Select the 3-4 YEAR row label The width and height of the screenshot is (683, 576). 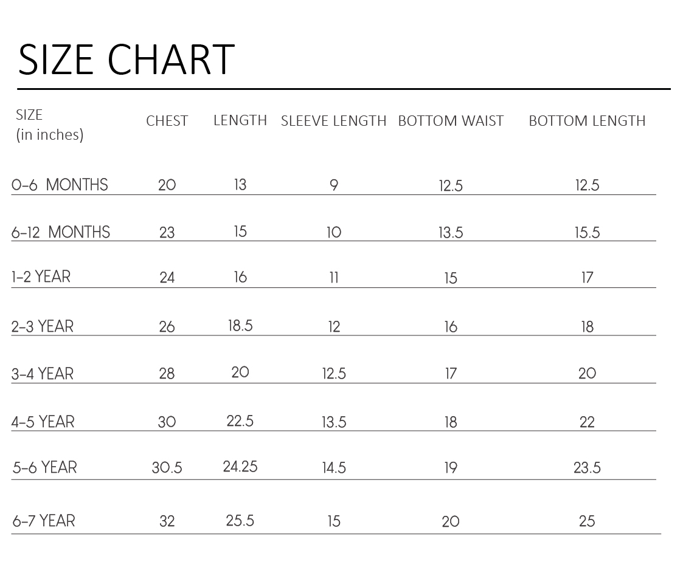tap(42, 374)
